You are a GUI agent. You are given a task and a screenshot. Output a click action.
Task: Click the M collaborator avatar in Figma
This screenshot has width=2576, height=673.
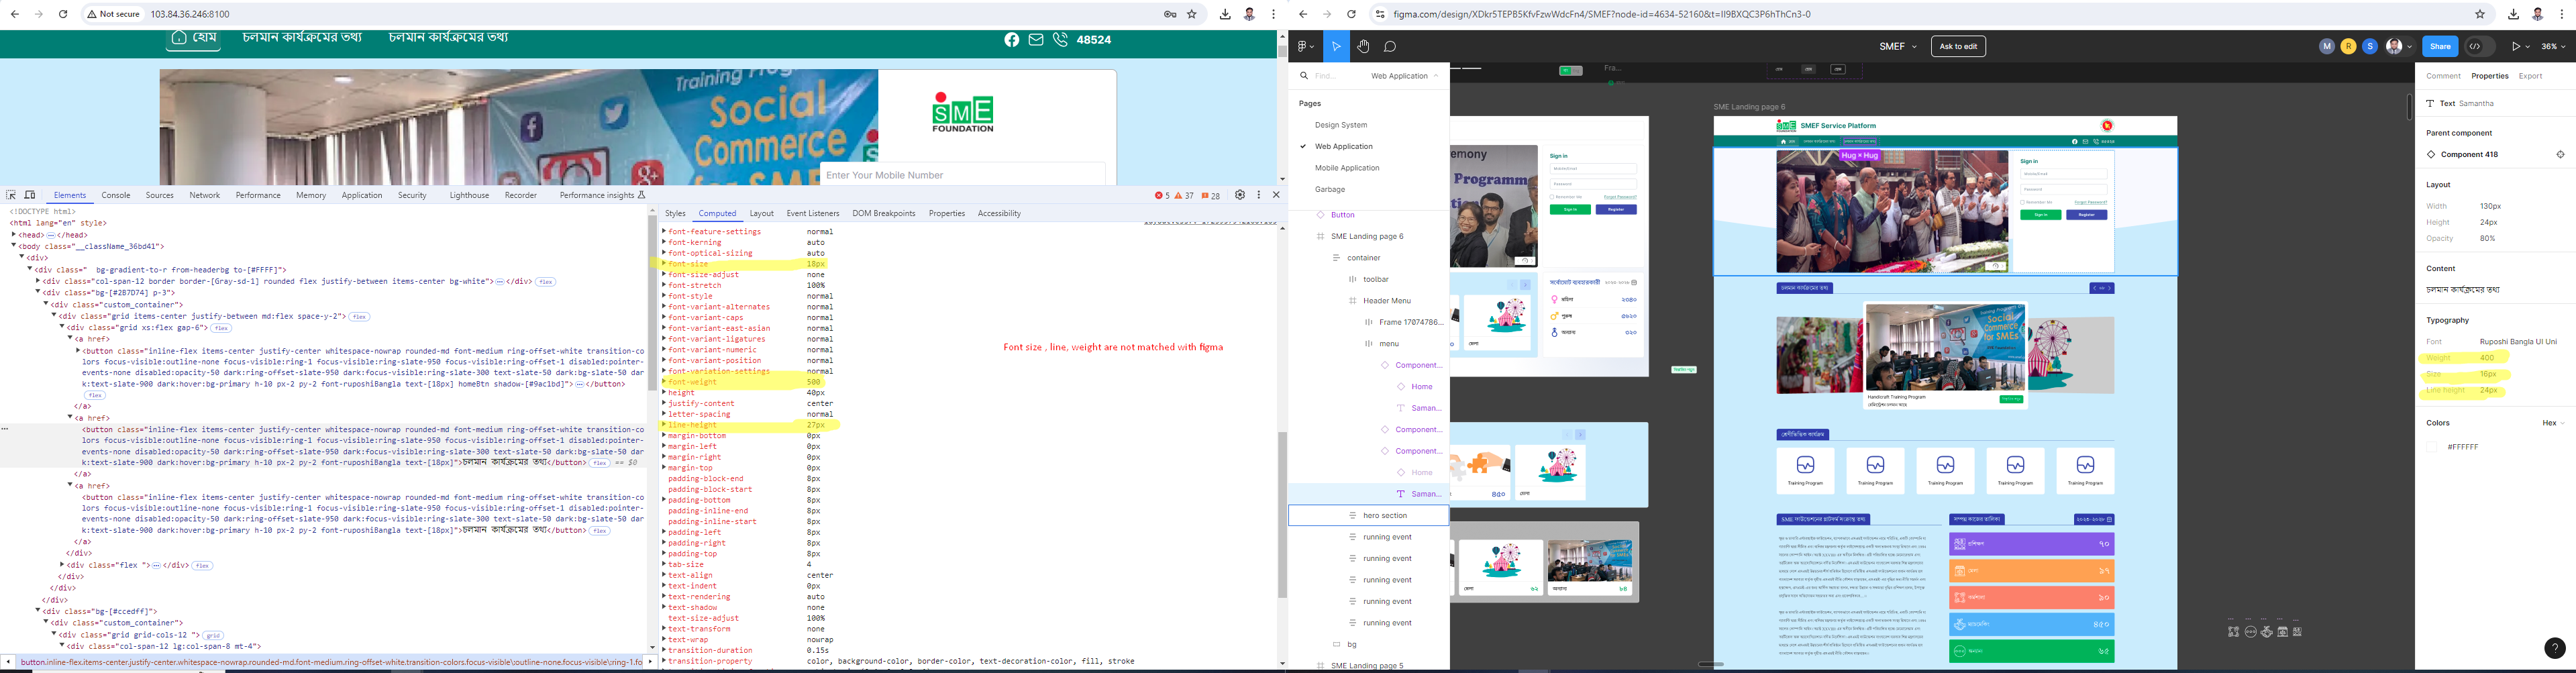click(x=2327, y=46)
